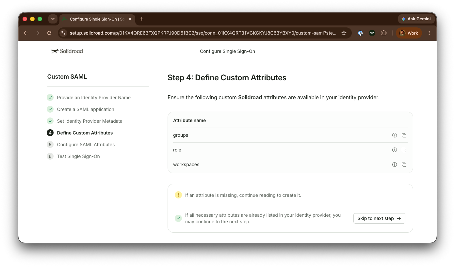455x267 pixels.
Task: Open the Solidroad extension icon in toolbar
Action: 372,33
